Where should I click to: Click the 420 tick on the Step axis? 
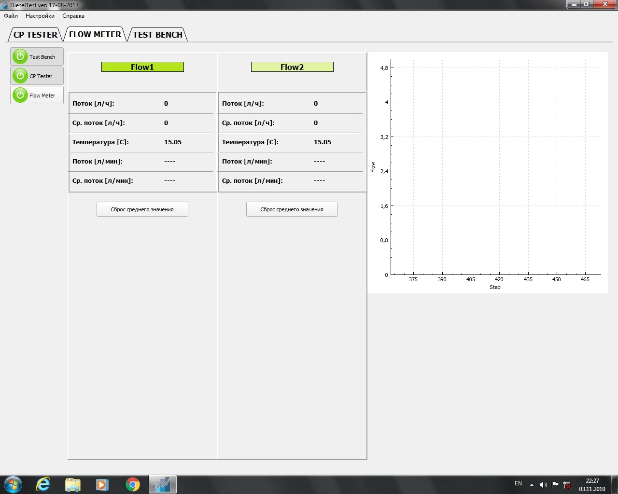pos(499,279)
